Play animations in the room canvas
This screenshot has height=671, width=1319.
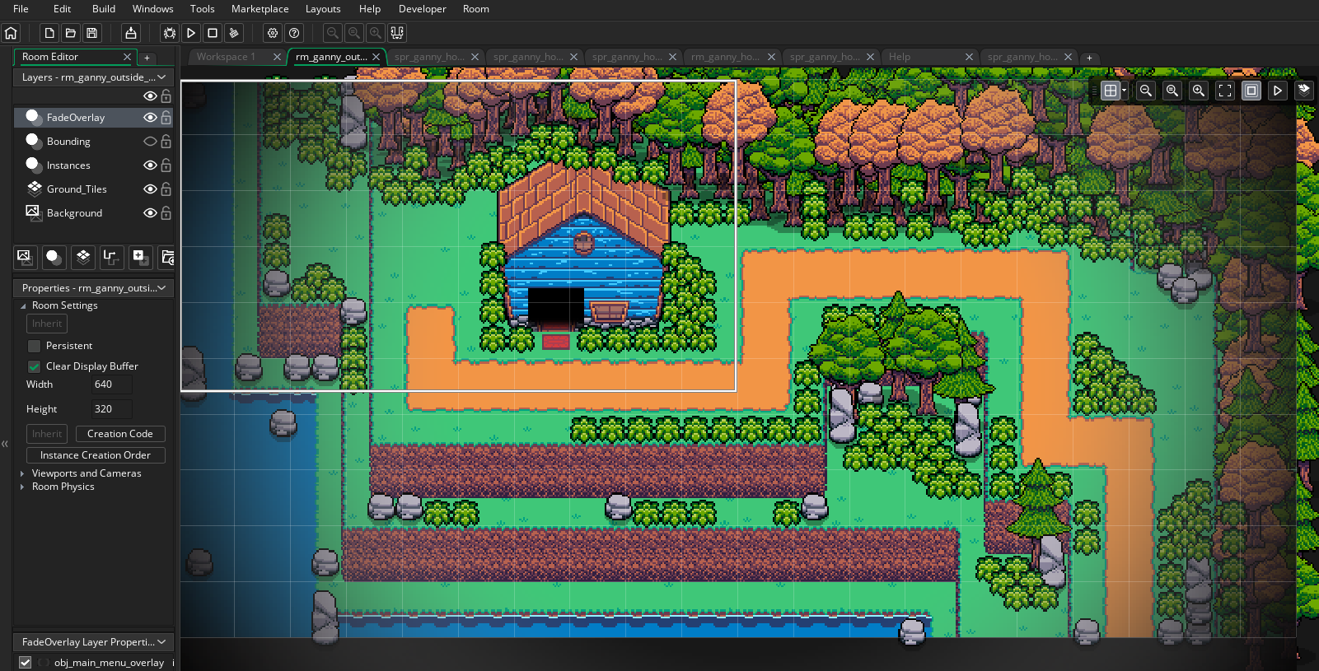(1278, 91)
